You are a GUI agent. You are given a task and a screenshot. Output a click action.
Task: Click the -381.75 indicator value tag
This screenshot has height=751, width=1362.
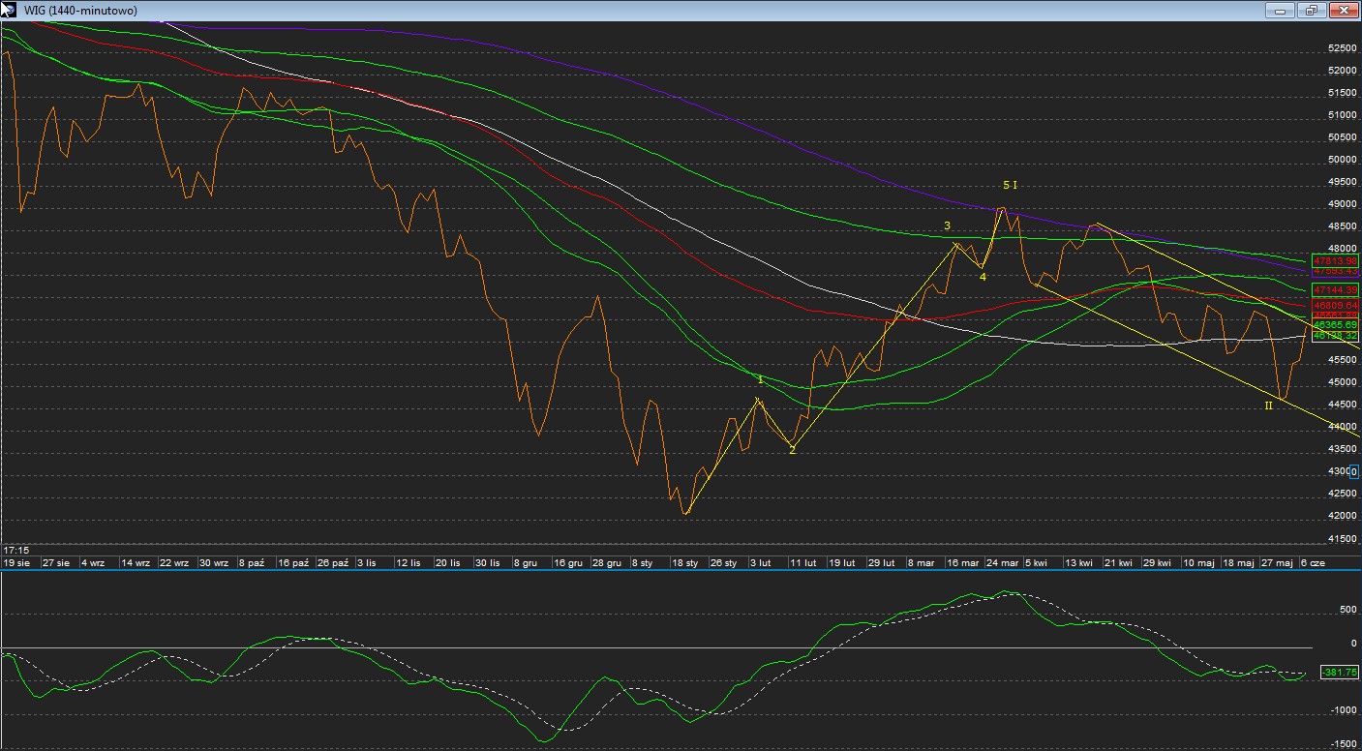point(1340,672)
